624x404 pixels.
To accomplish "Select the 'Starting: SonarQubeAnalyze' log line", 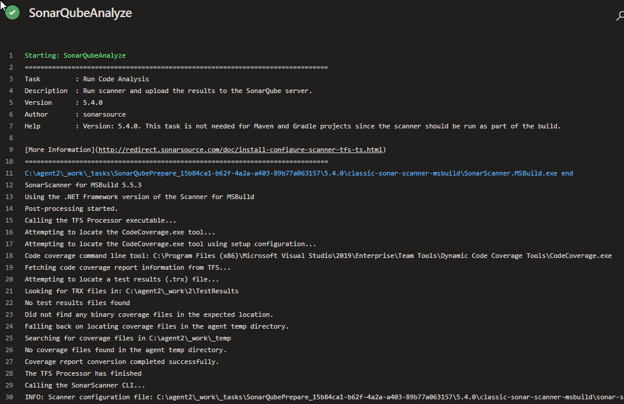I will [x=75, y=55].
